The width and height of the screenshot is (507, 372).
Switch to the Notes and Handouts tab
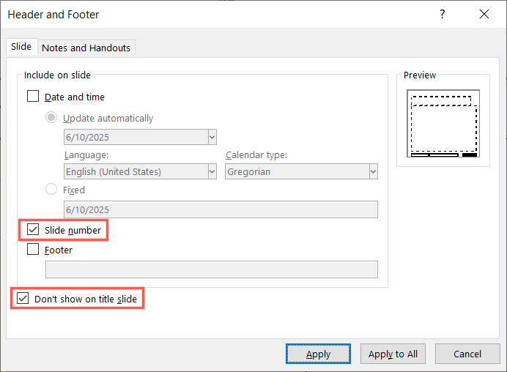pos(86,48)
